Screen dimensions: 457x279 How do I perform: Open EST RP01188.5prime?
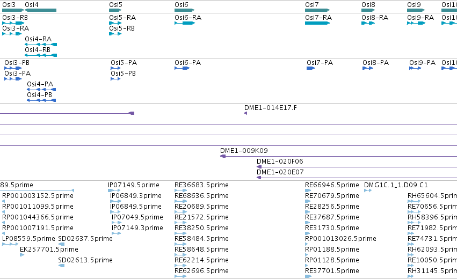click(x=306, y=255)
